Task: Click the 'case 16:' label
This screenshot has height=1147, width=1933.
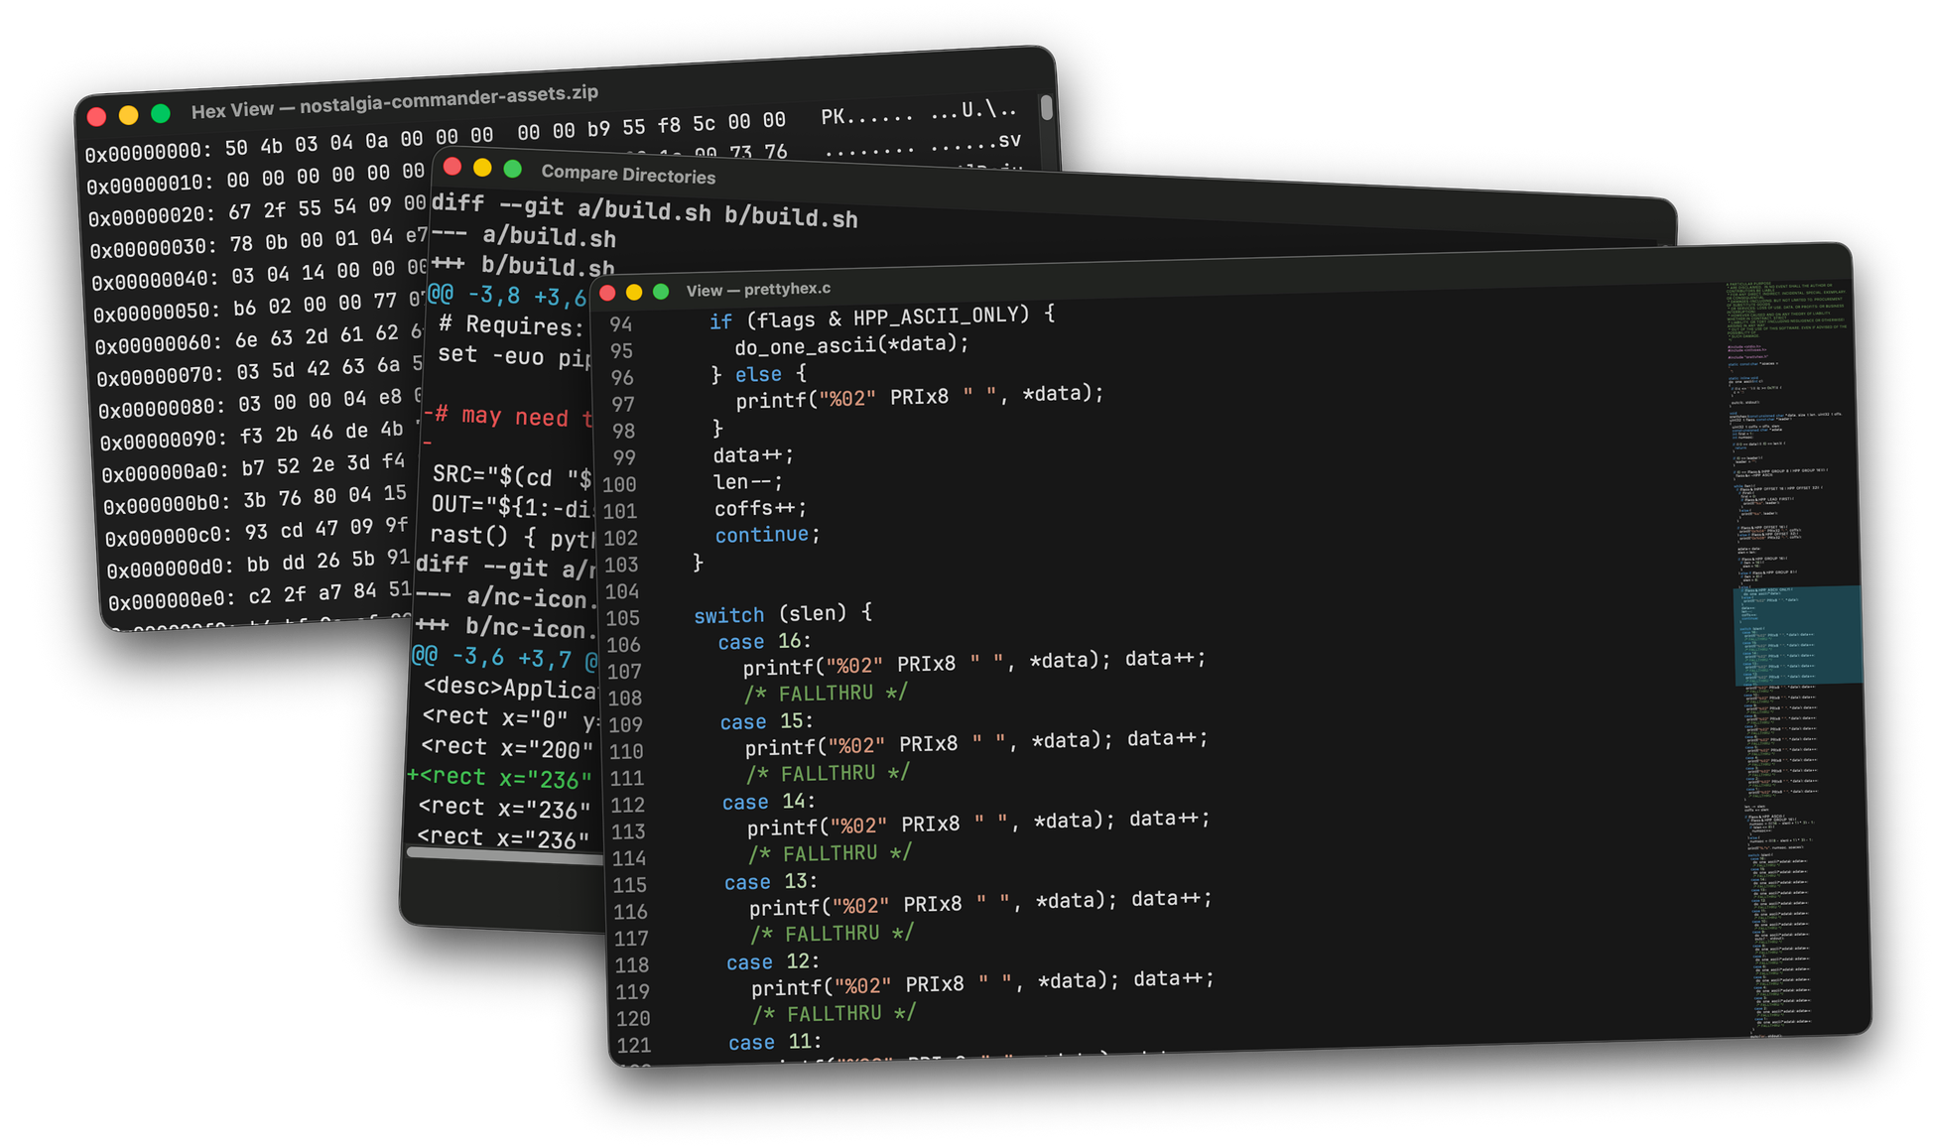Action: (765, 641)
